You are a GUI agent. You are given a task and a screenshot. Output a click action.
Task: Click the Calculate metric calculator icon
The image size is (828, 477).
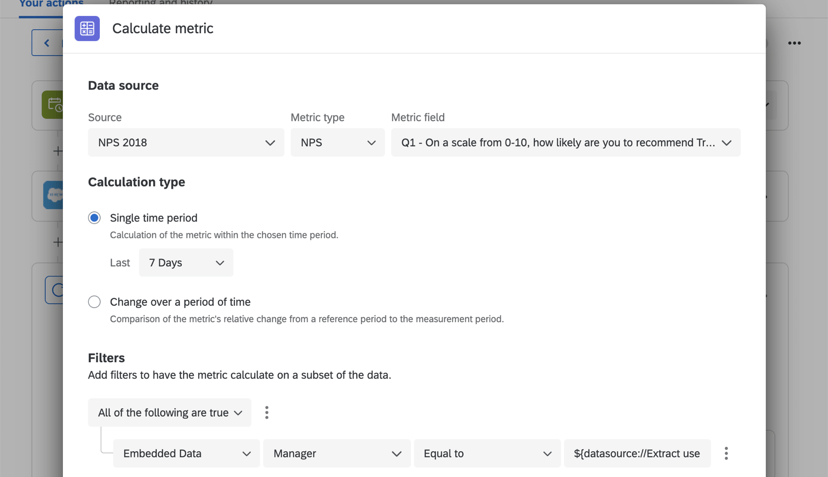coord(87,28)
